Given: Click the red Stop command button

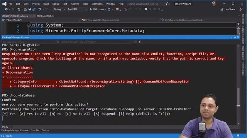Looking at the screenshot, I should pyautogui.click(x=140, y=42).
